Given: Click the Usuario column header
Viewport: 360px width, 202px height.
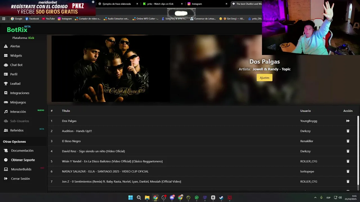Looking at the screenshot, I should (x=305, y=111).
